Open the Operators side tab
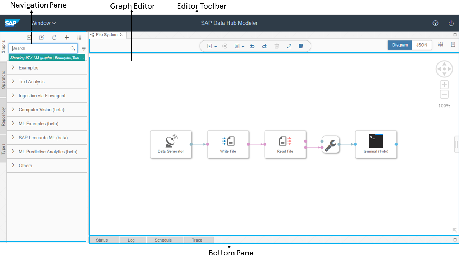This screenshot has width=459, height=258. coord(3,80)
